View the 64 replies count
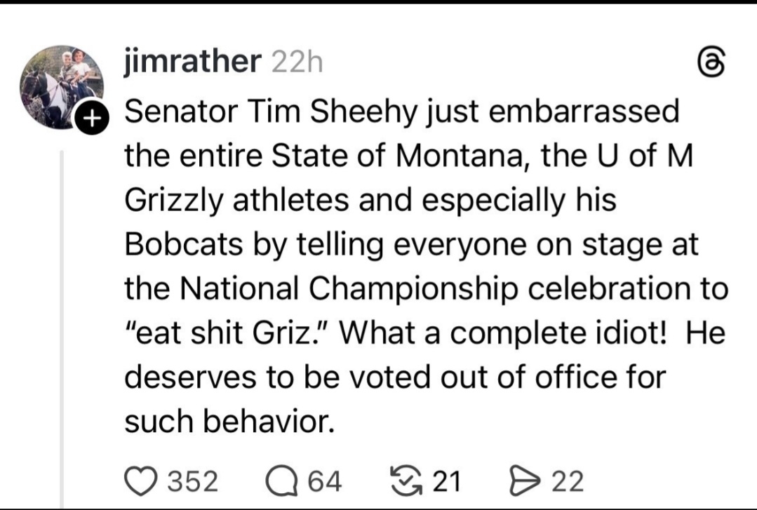Viewport: 757px width, 510px height. pos(324,482)
